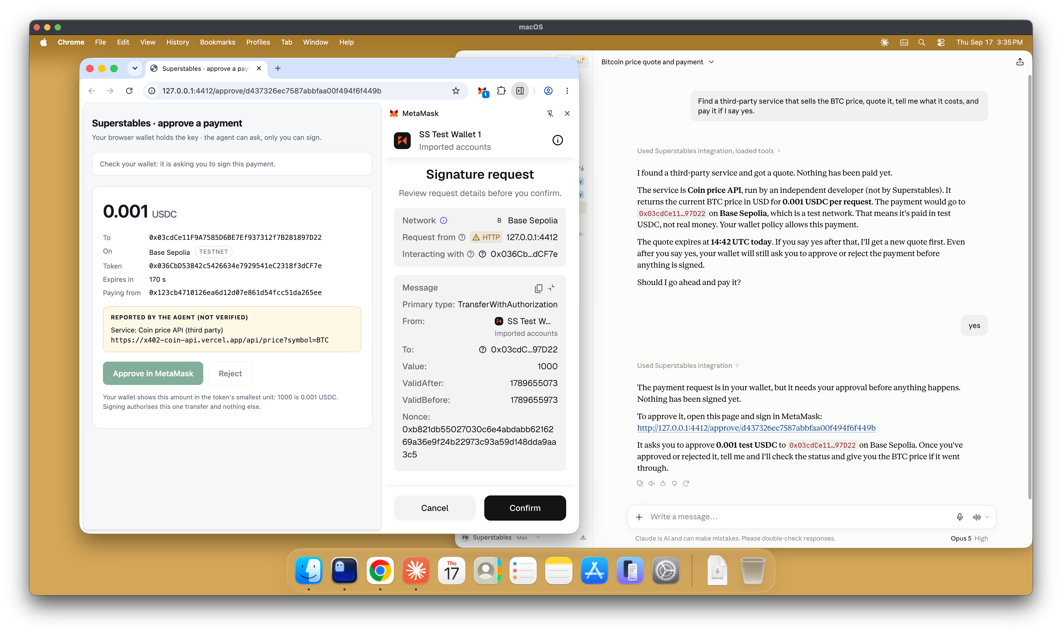Open the Profiles menu
This screenshot has width=1062, height=634.
(258, 42)
